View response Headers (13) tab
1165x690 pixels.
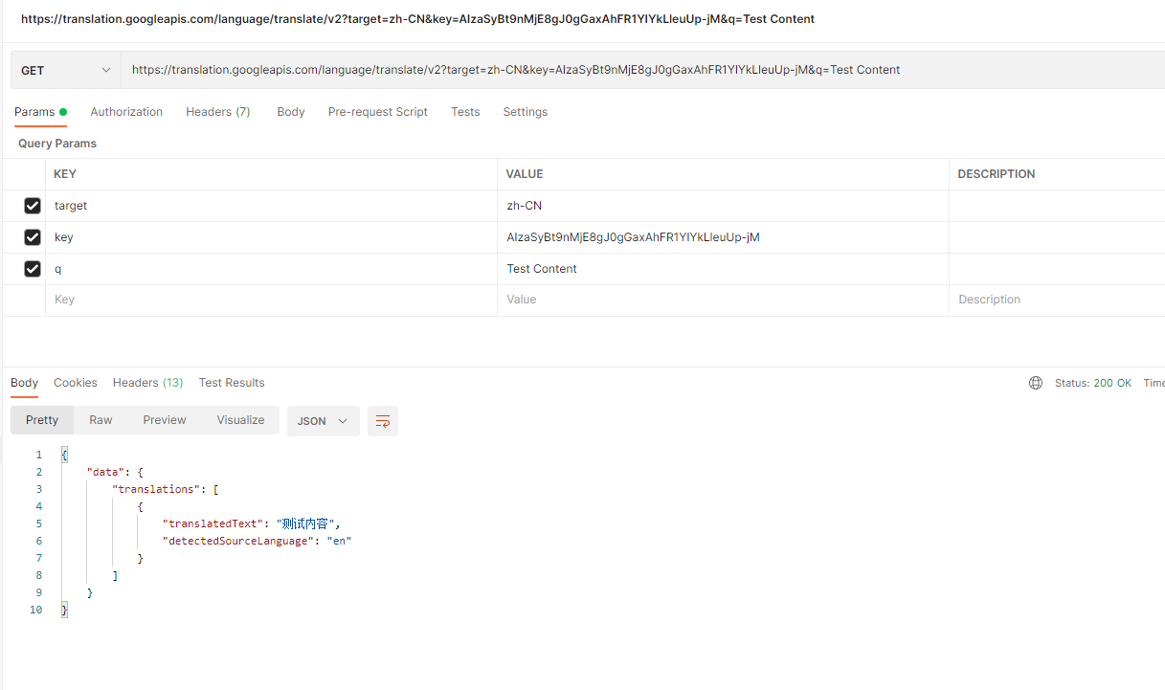147,383
